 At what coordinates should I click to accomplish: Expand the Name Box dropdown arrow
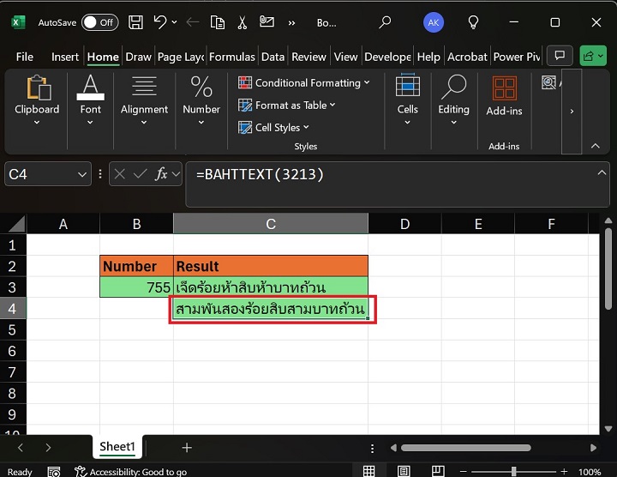tap(82, 174)
